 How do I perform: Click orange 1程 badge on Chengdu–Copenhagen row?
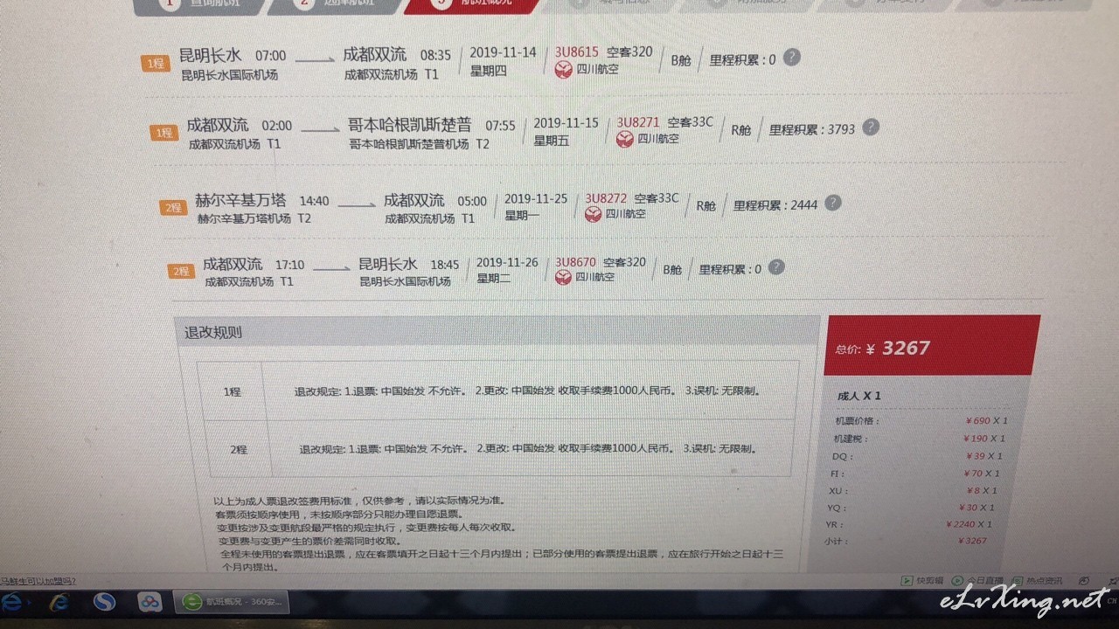[163, 133]
